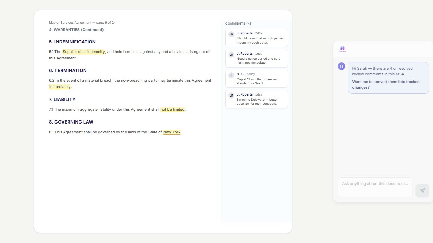Click the '5. INDEMNIFICATION' section heading

tap(72, 42)
